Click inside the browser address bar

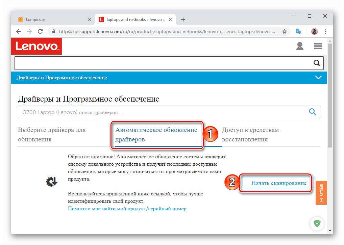click(x=152, y=31)
